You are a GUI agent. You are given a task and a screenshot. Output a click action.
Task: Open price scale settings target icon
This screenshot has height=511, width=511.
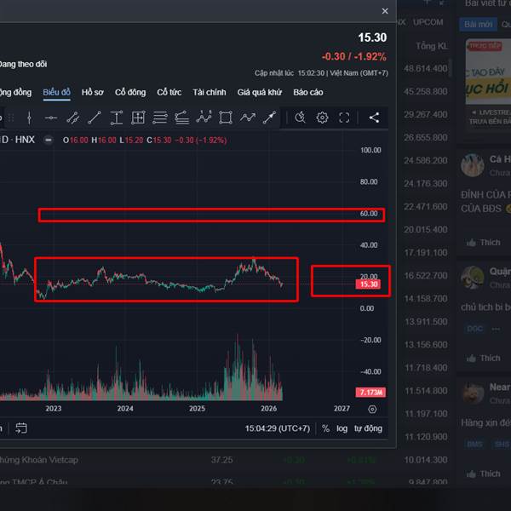pyautogui.click(x=372, y=410)
